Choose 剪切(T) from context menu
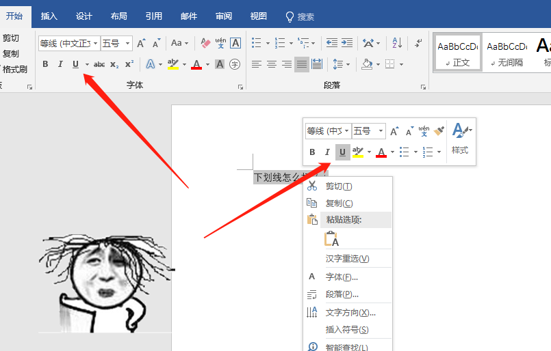The height and width of the screenshot is (351, 551). point(348,186)
